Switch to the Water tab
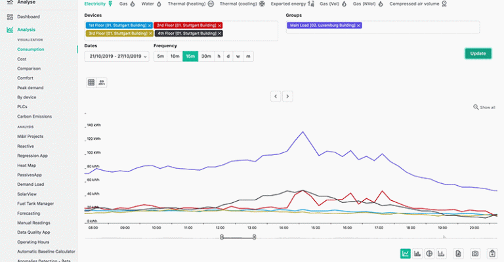This screenshot has width=504, height=262. [x=152, y=4]
